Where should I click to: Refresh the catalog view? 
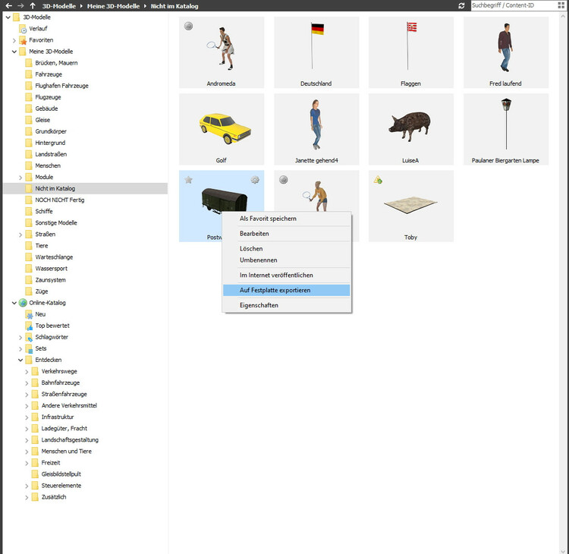click(x=461, y=6)
